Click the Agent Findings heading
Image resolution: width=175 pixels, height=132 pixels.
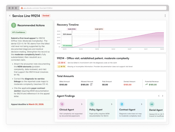[x=66, y=96]
